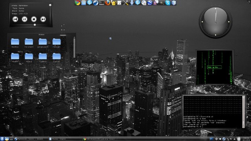Switch to the Amarok task in the taskbar
Viewport: 251px width, 141px height.
pyautogui.click(x=31, y=139)
